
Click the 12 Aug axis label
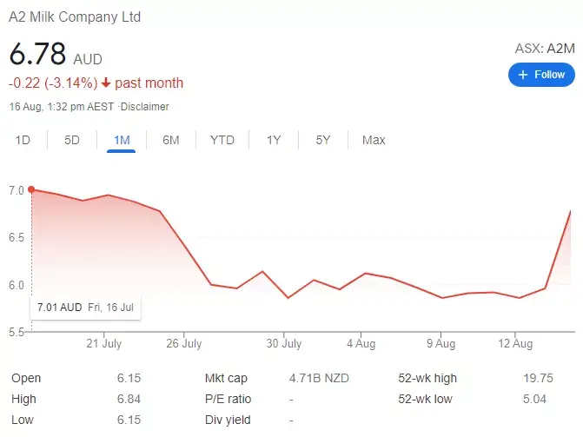514,344
